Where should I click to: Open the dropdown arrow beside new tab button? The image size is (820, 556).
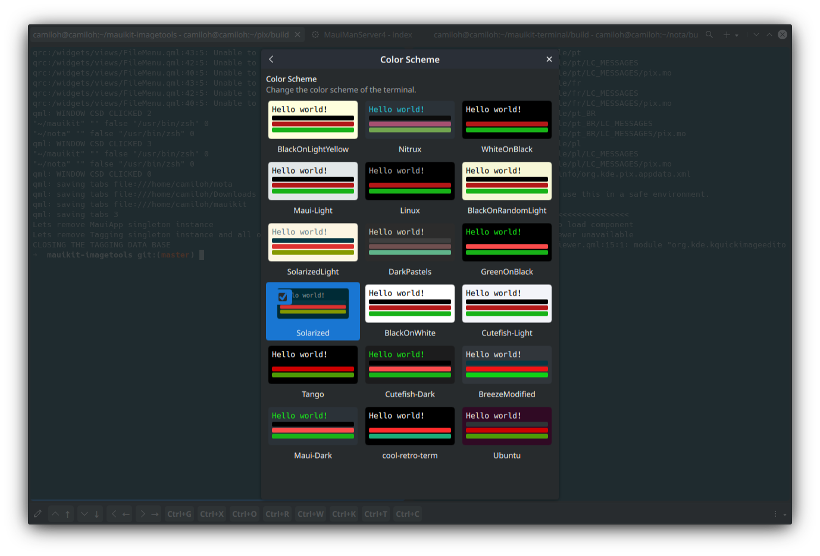point(737,36)
